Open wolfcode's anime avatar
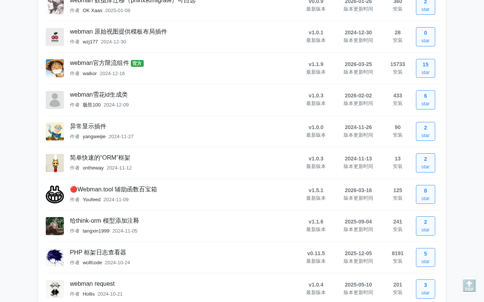The image size is (484, 302). point(55,257)
